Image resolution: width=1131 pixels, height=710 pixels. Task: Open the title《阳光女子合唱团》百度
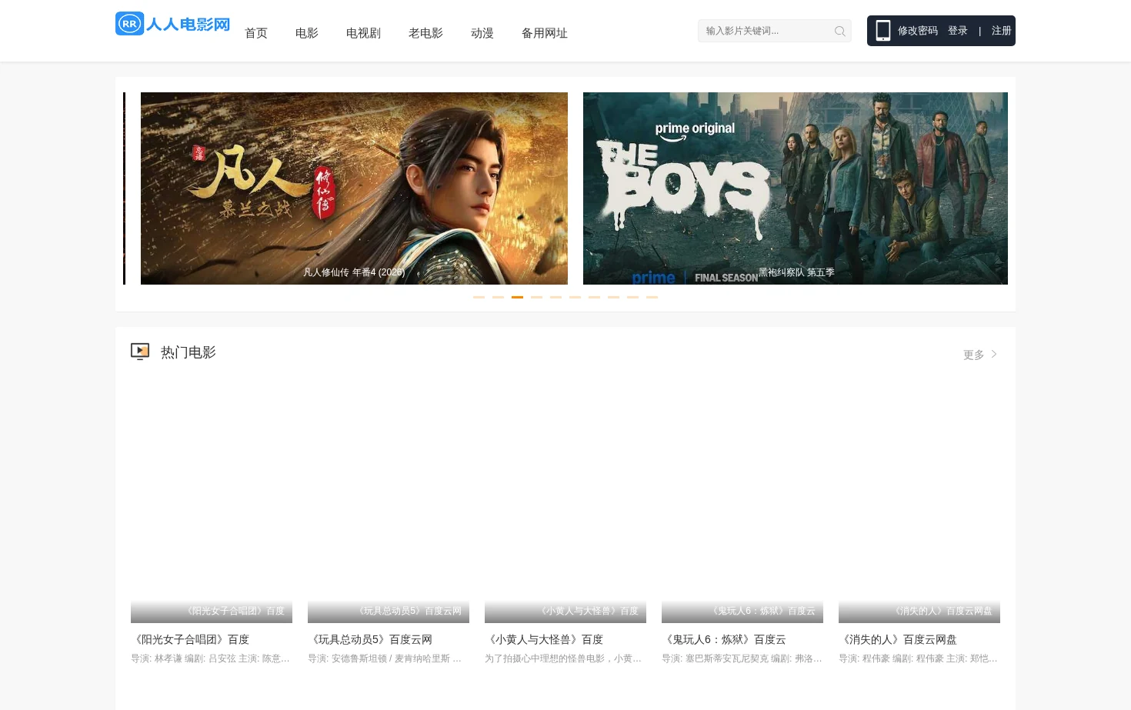[190, 639]
